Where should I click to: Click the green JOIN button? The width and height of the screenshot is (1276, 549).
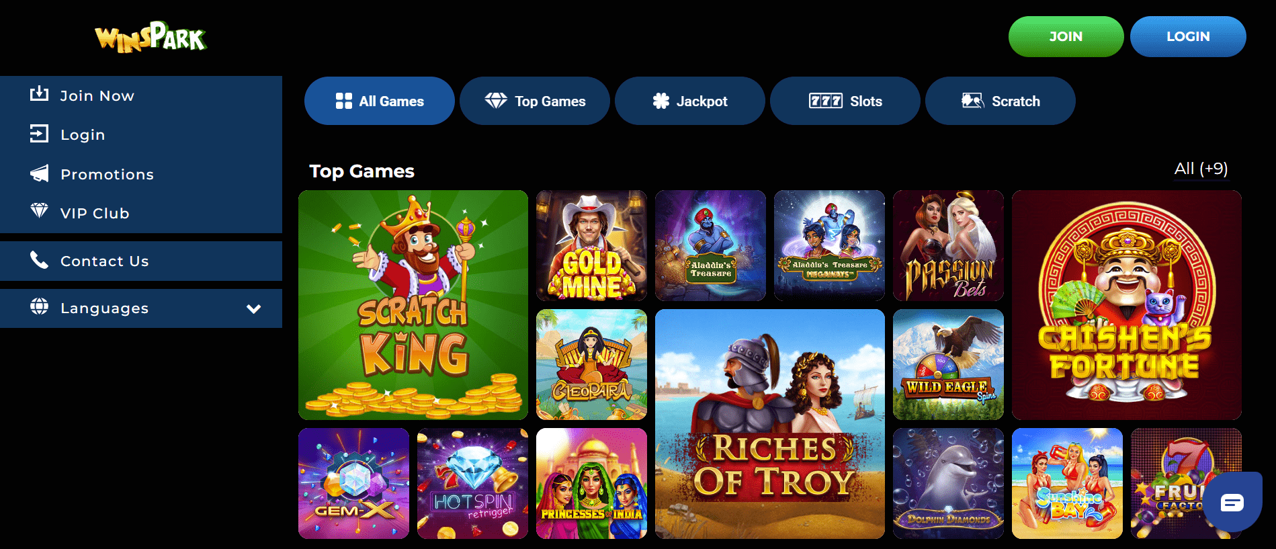coord(1066,36)
